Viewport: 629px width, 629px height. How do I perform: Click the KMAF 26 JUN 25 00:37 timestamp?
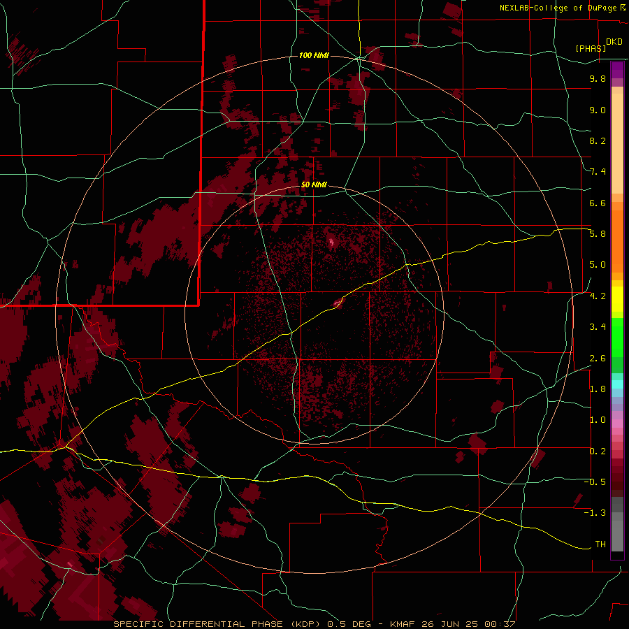tap(452, 624)
